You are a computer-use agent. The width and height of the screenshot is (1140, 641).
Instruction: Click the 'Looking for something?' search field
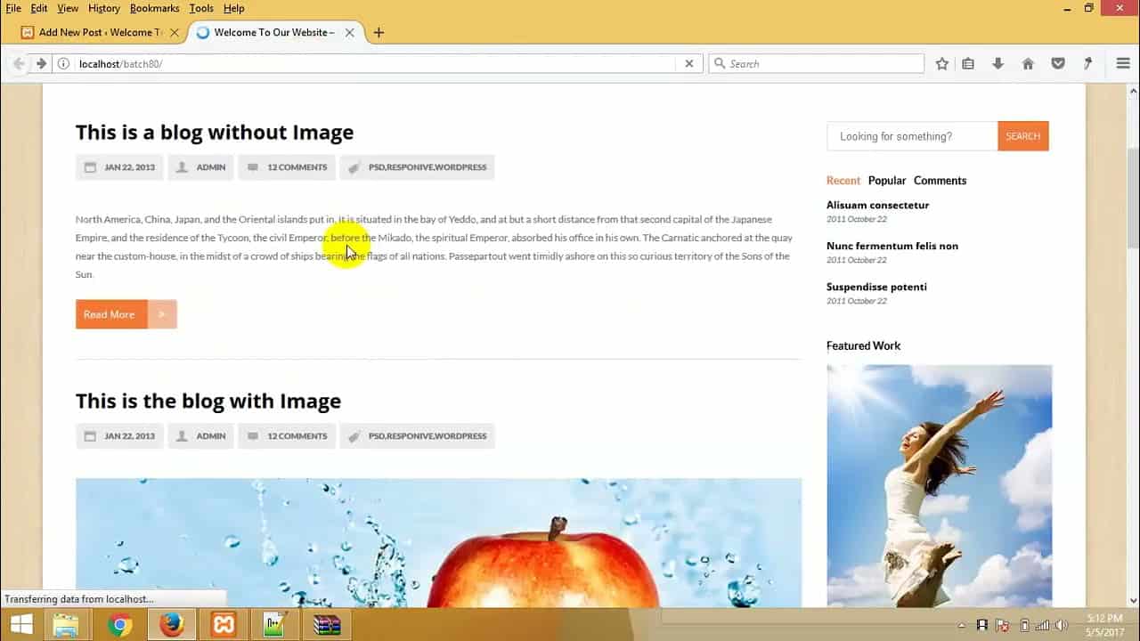click(x=912, y=136)
